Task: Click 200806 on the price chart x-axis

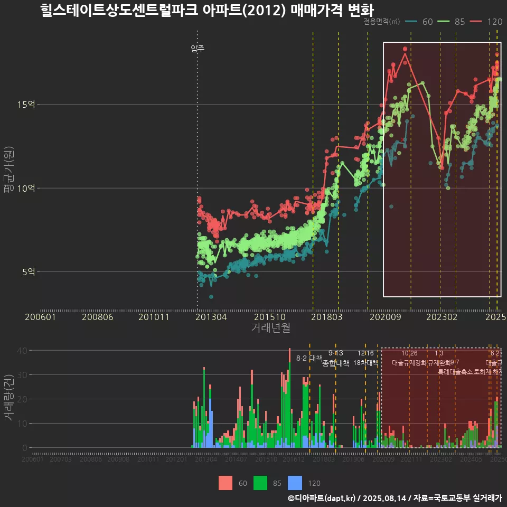Action: 98,317
